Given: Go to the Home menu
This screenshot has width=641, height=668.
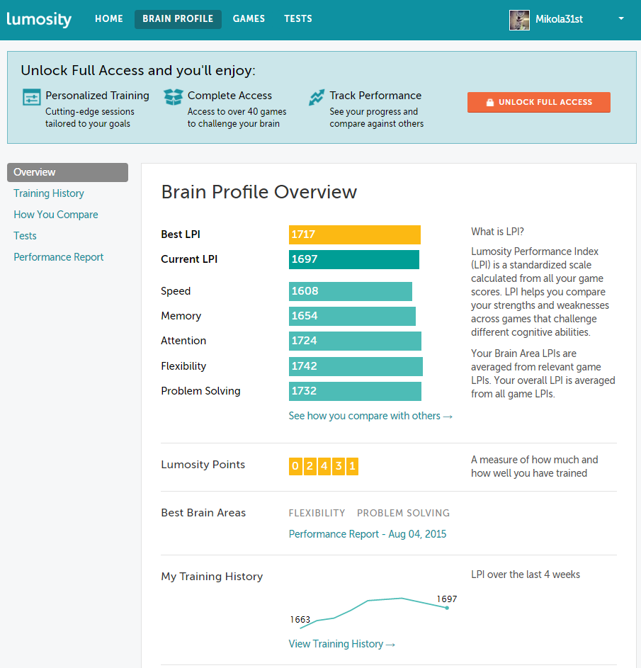Looking at the screenshot, I should (x=109, y=18).
